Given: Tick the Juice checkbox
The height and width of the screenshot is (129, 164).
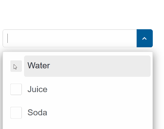Looking at the screenshot, I should tap(16, 89).
